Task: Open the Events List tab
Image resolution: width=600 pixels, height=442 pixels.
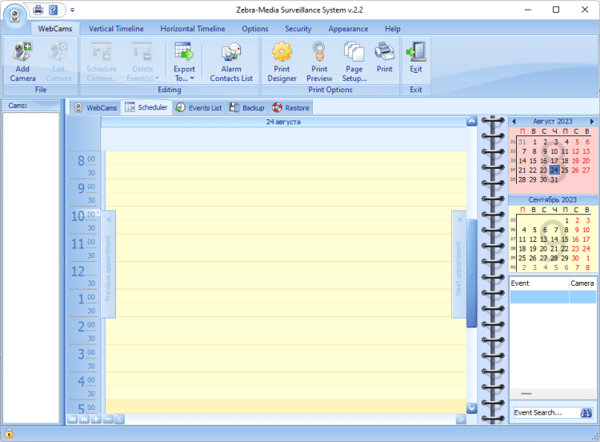Action: click(x=199, y=107)
